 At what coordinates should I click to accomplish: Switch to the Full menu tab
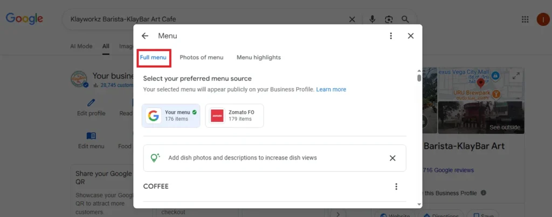point(153,57)
